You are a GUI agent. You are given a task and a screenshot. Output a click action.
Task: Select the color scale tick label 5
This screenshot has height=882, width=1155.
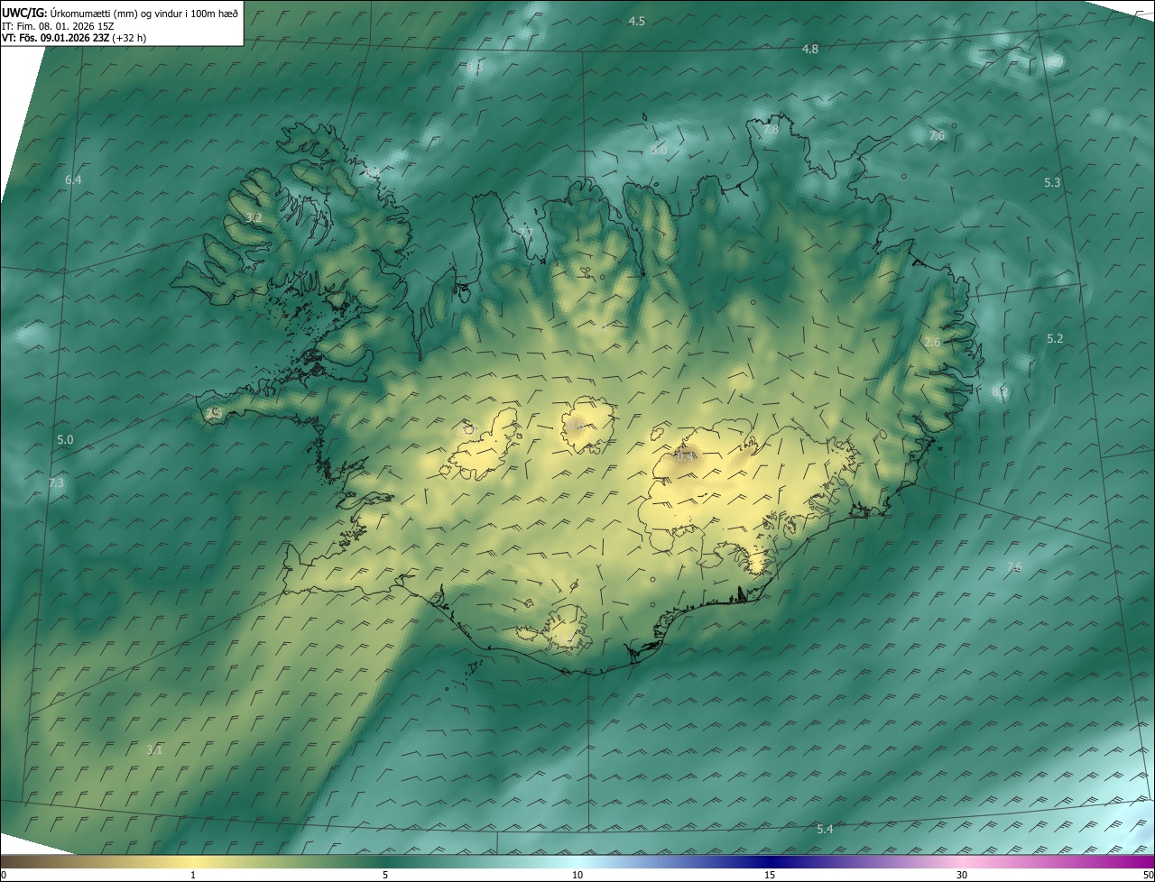click(x=385, y=876)
